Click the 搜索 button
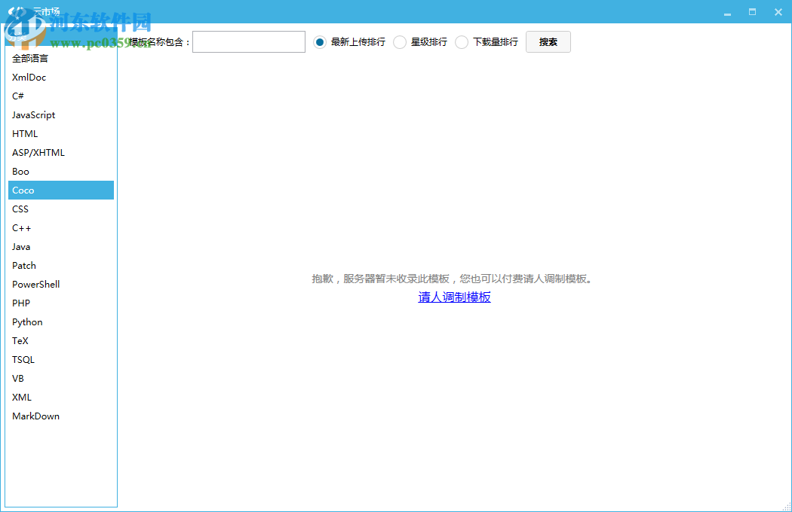The image size is (792, 512). [x=548, y=41]
